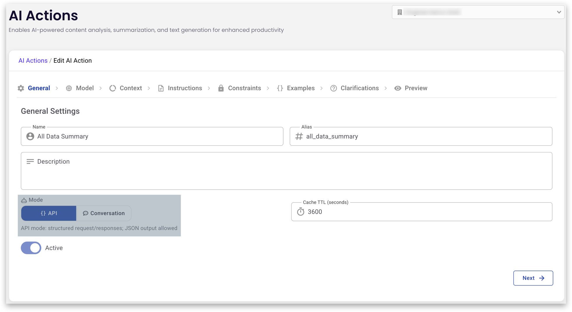Click the question mark Clarifications icon
This screenshot has height=312, width=572.
pos(333,88)
